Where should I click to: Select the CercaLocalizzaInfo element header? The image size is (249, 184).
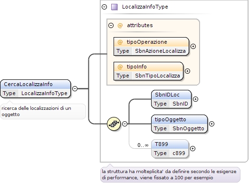pos(36,84)
